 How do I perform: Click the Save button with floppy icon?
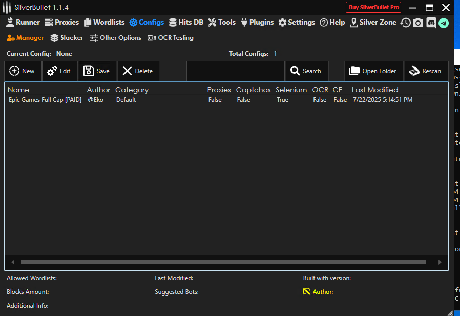(x=97, y=71)
